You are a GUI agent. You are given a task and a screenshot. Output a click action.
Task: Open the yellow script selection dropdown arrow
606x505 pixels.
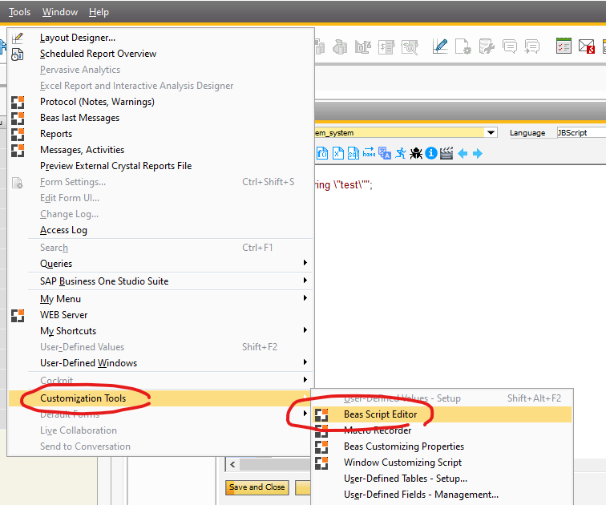point(491,132)
